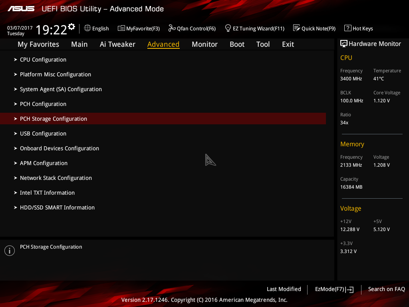Screen dimensions: 409x307
Task: Expand CPU Configuration arrow
Action: (x=16, y=60)
